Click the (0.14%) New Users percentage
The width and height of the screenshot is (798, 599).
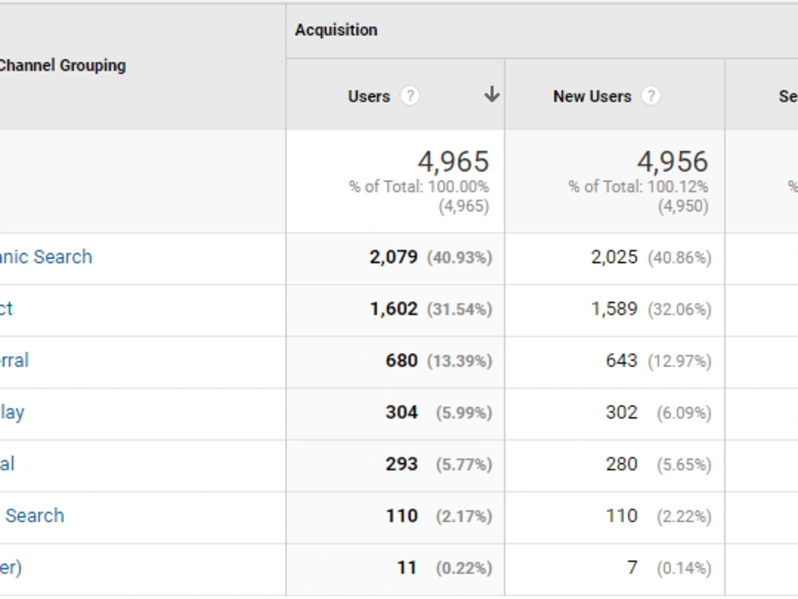[684, 568]
